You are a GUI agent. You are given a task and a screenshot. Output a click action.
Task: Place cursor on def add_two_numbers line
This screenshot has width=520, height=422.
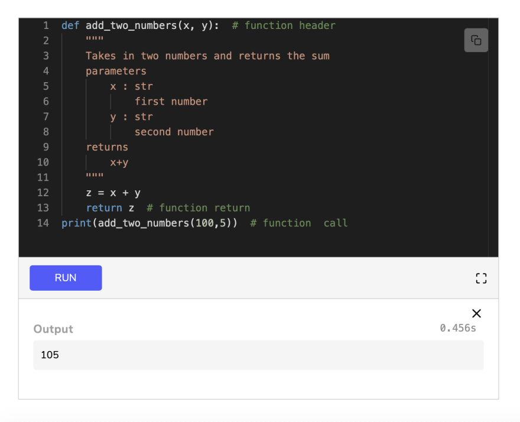coord(140,25)
